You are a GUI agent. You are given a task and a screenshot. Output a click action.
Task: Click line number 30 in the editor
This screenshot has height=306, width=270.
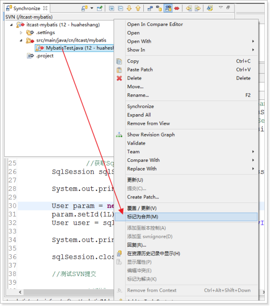[x=13, y=206]
